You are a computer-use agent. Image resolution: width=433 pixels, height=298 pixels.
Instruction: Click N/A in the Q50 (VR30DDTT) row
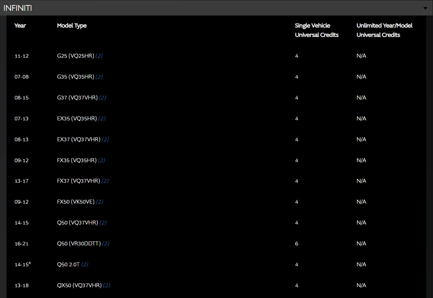[x=361, y=244]
